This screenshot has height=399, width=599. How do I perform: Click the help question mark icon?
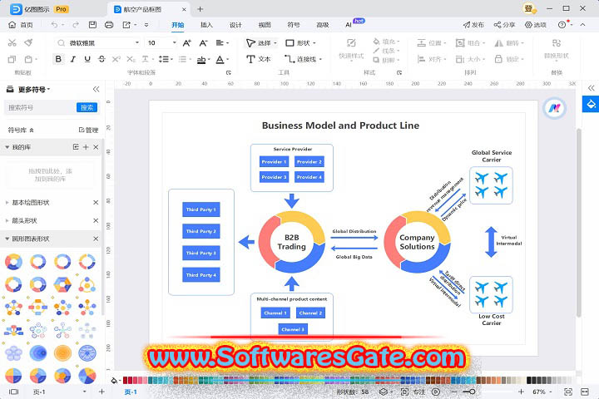[562, 25]
